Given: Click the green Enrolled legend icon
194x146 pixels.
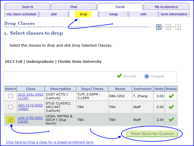Looking at the screenshot, I should pyautogui.click(x=119, y=76).
